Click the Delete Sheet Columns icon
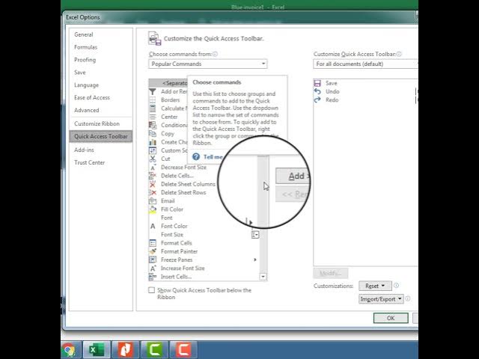 coord(153,184)
